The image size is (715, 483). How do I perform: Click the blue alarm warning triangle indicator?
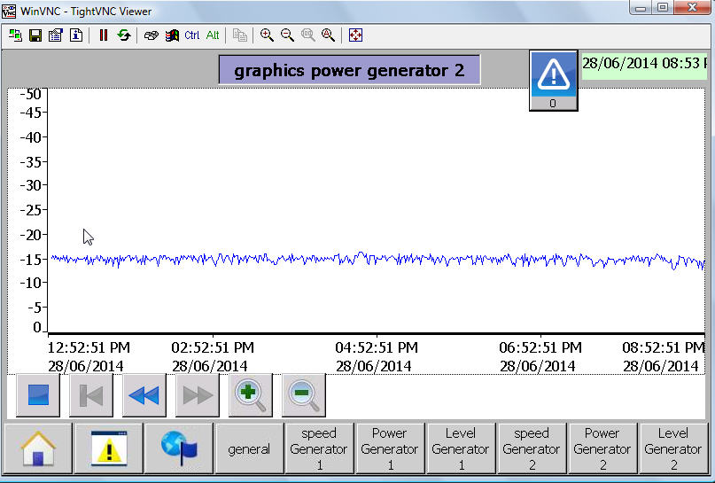pos(554,73)
